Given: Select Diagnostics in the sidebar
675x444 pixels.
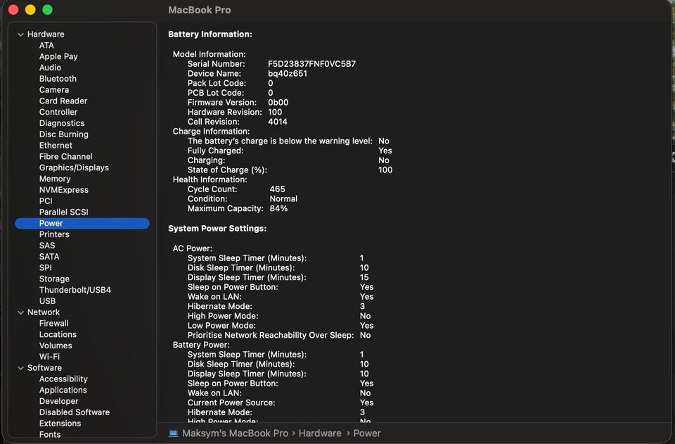Looking at the screenshot, I should (x=62, y=123).
